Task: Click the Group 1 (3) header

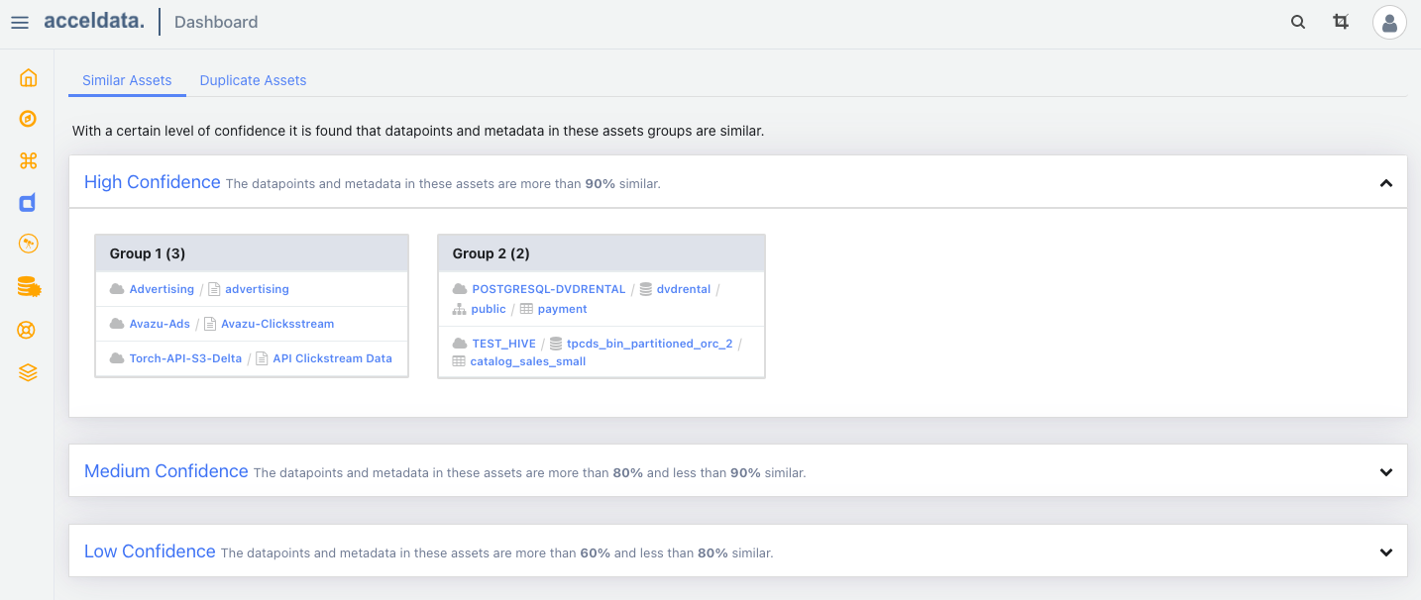Action: pyautogui.click(x=148, y=253)
